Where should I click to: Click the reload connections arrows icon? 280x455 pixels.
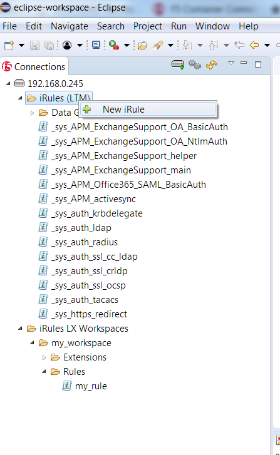(x=212, y=64)
